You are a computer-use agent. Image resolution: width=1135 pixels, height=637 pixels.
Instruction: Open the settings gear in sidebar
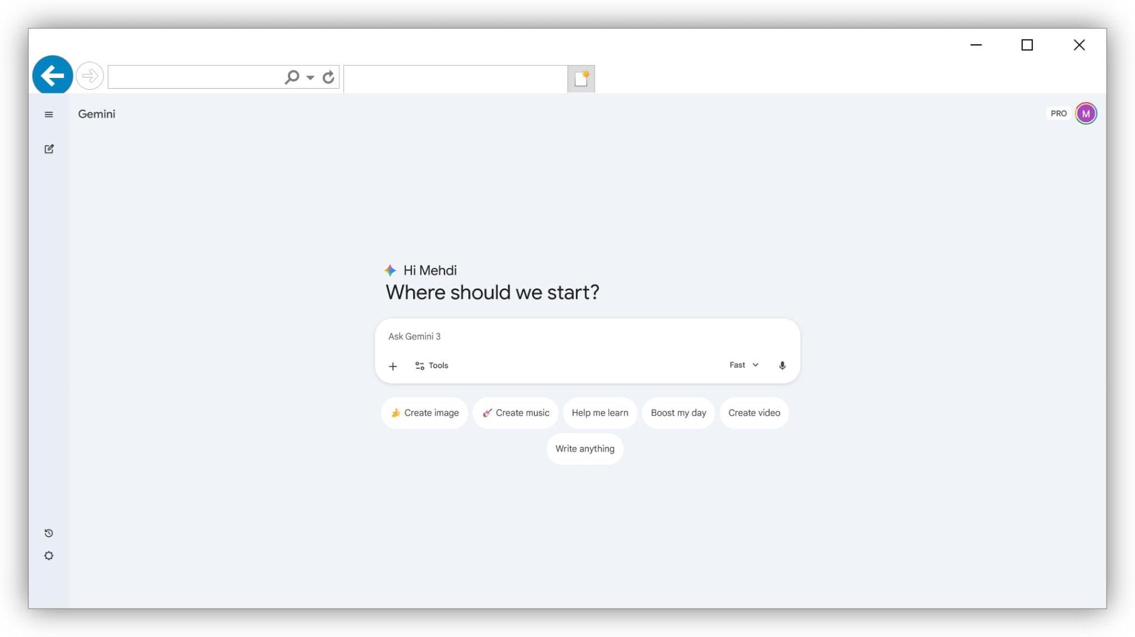click(x=48, y=556)
